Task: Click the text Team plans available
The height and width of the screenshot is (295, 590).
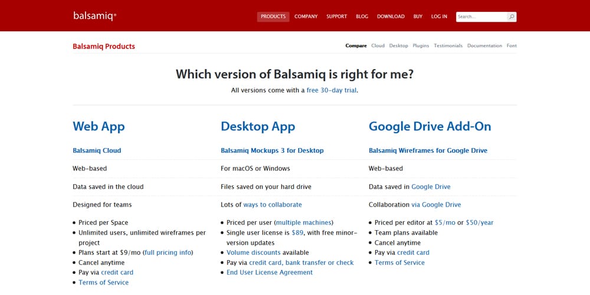Action: (x=406, y=232)
